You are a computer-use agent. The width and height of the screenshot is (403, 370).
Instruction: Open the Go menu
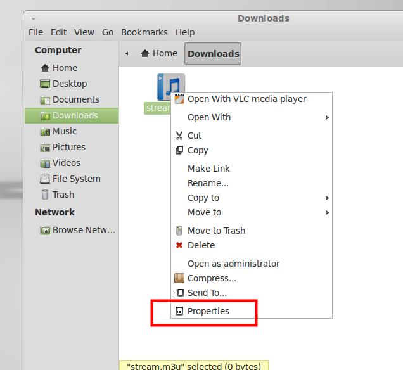coord(108,32)
